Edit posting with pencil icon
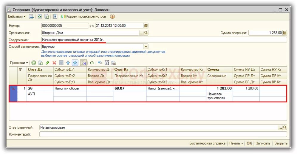The height and width of the screenshot is (154, 297). 47,63
